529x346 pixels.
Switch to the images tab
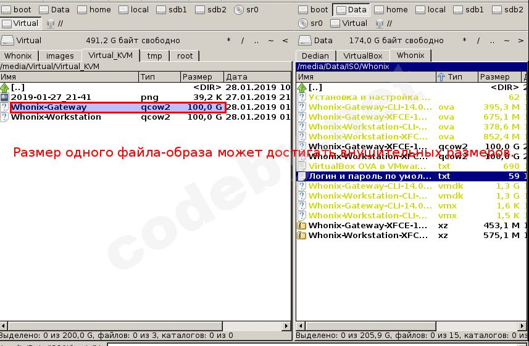click(x=60, y=56)
